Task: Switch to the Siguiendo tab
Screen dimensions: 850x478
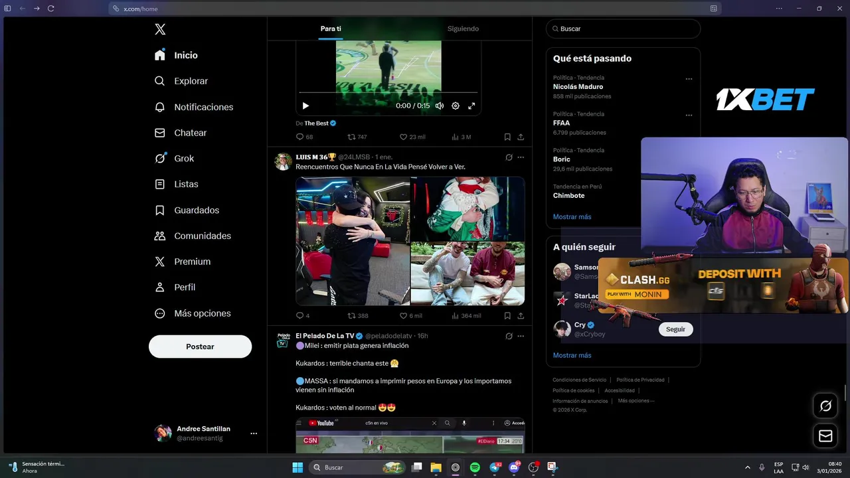Action: (x=463, y=29)
